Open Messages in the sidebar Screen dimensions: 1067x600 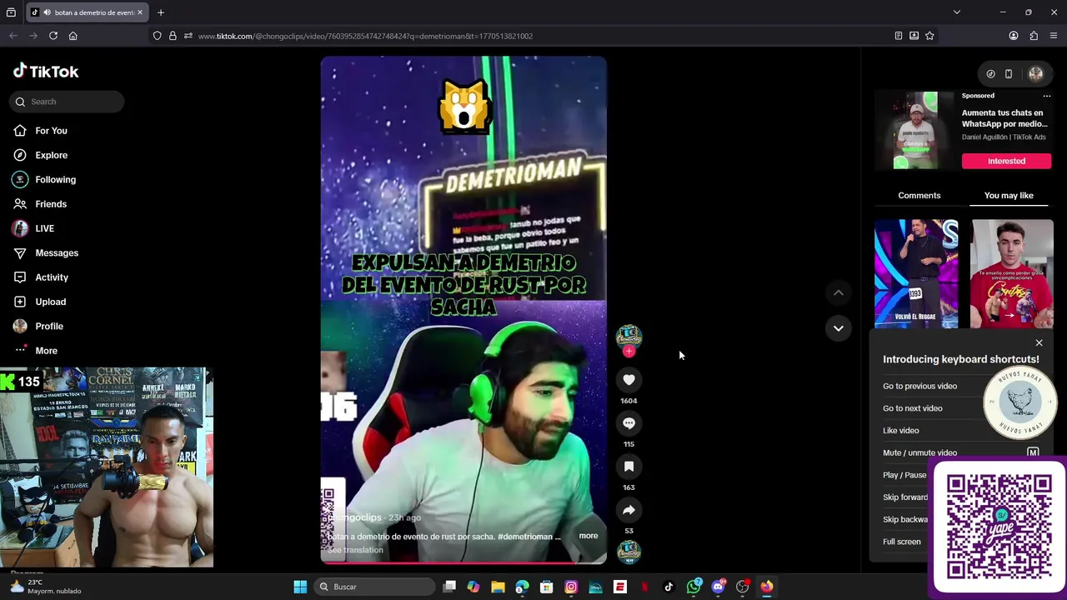coord(56,252)
